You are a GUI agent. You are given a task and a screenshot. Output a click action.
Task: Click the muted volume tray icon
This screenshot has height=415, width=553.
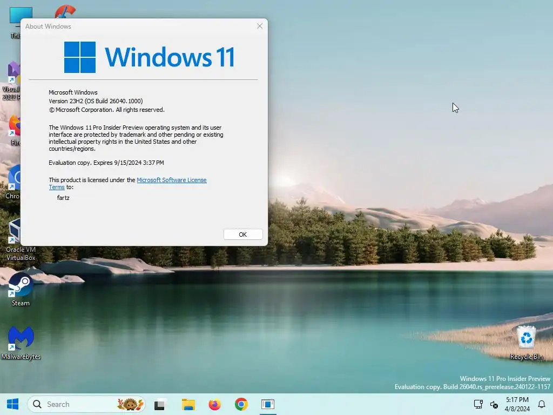[x=494, y=404]
